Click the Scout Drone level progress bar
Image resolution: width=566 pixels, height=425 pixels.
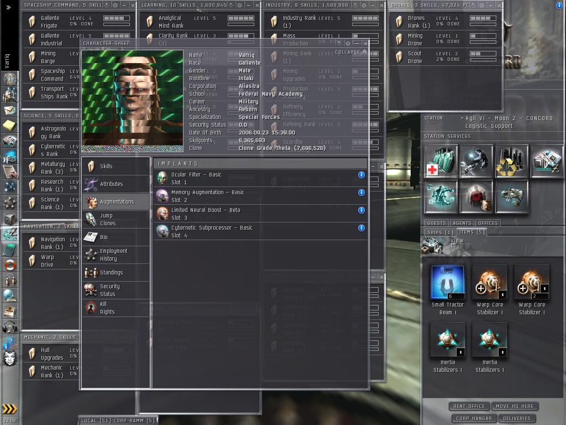point(483,54)
